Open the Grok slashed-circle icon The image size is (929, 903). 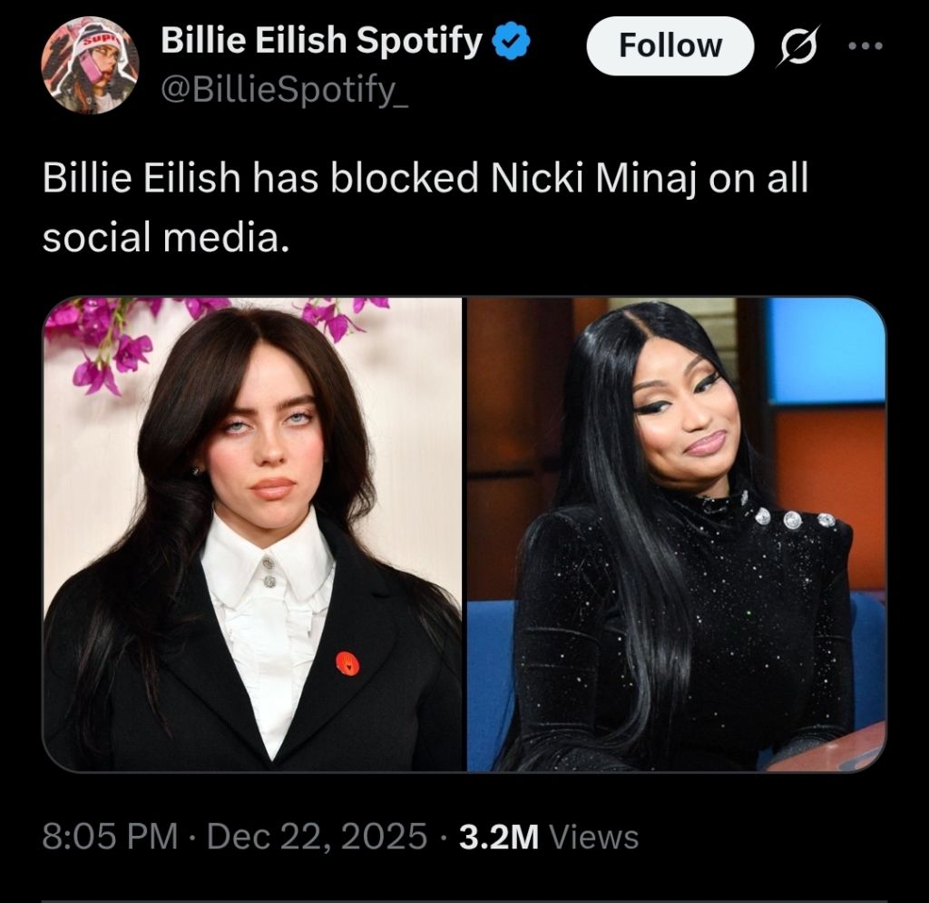(x=800, y=45)
